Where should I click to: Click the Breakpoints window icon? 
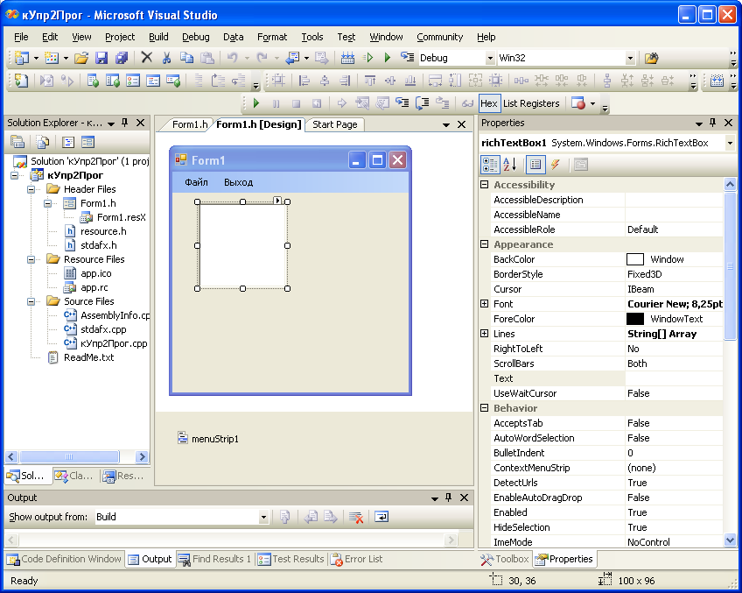pos(578,103)
